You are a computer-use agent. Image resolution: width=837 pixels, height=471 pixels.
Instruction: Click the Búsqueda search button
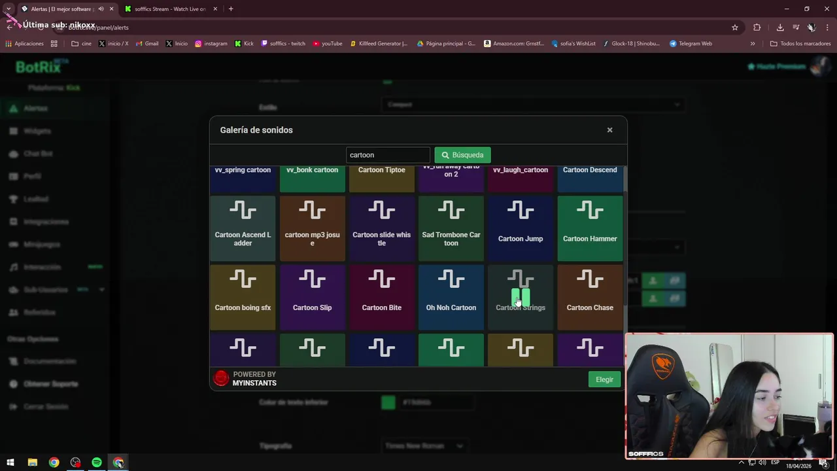pos(462,155)
